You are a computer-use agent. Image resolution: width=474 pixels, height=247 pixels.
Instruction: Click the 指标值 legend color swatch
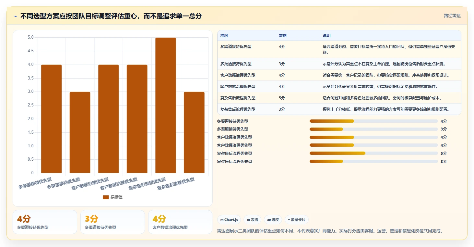coord(106,197)
